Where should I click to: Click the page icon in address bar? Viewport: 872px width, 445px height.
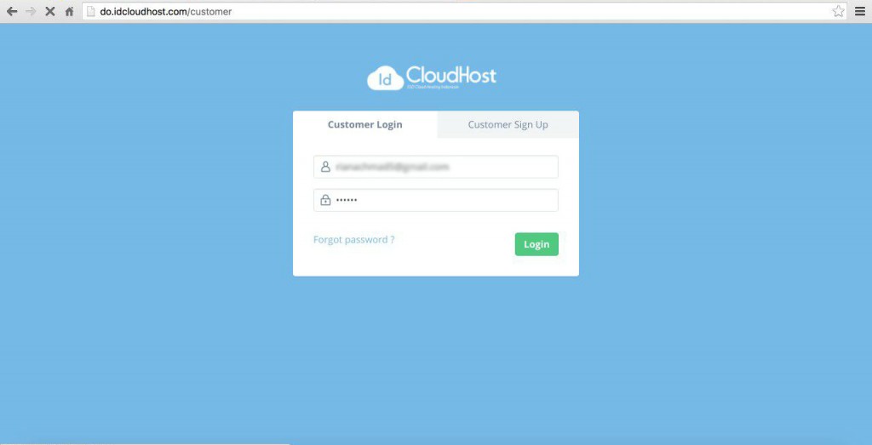click(90, 11)
